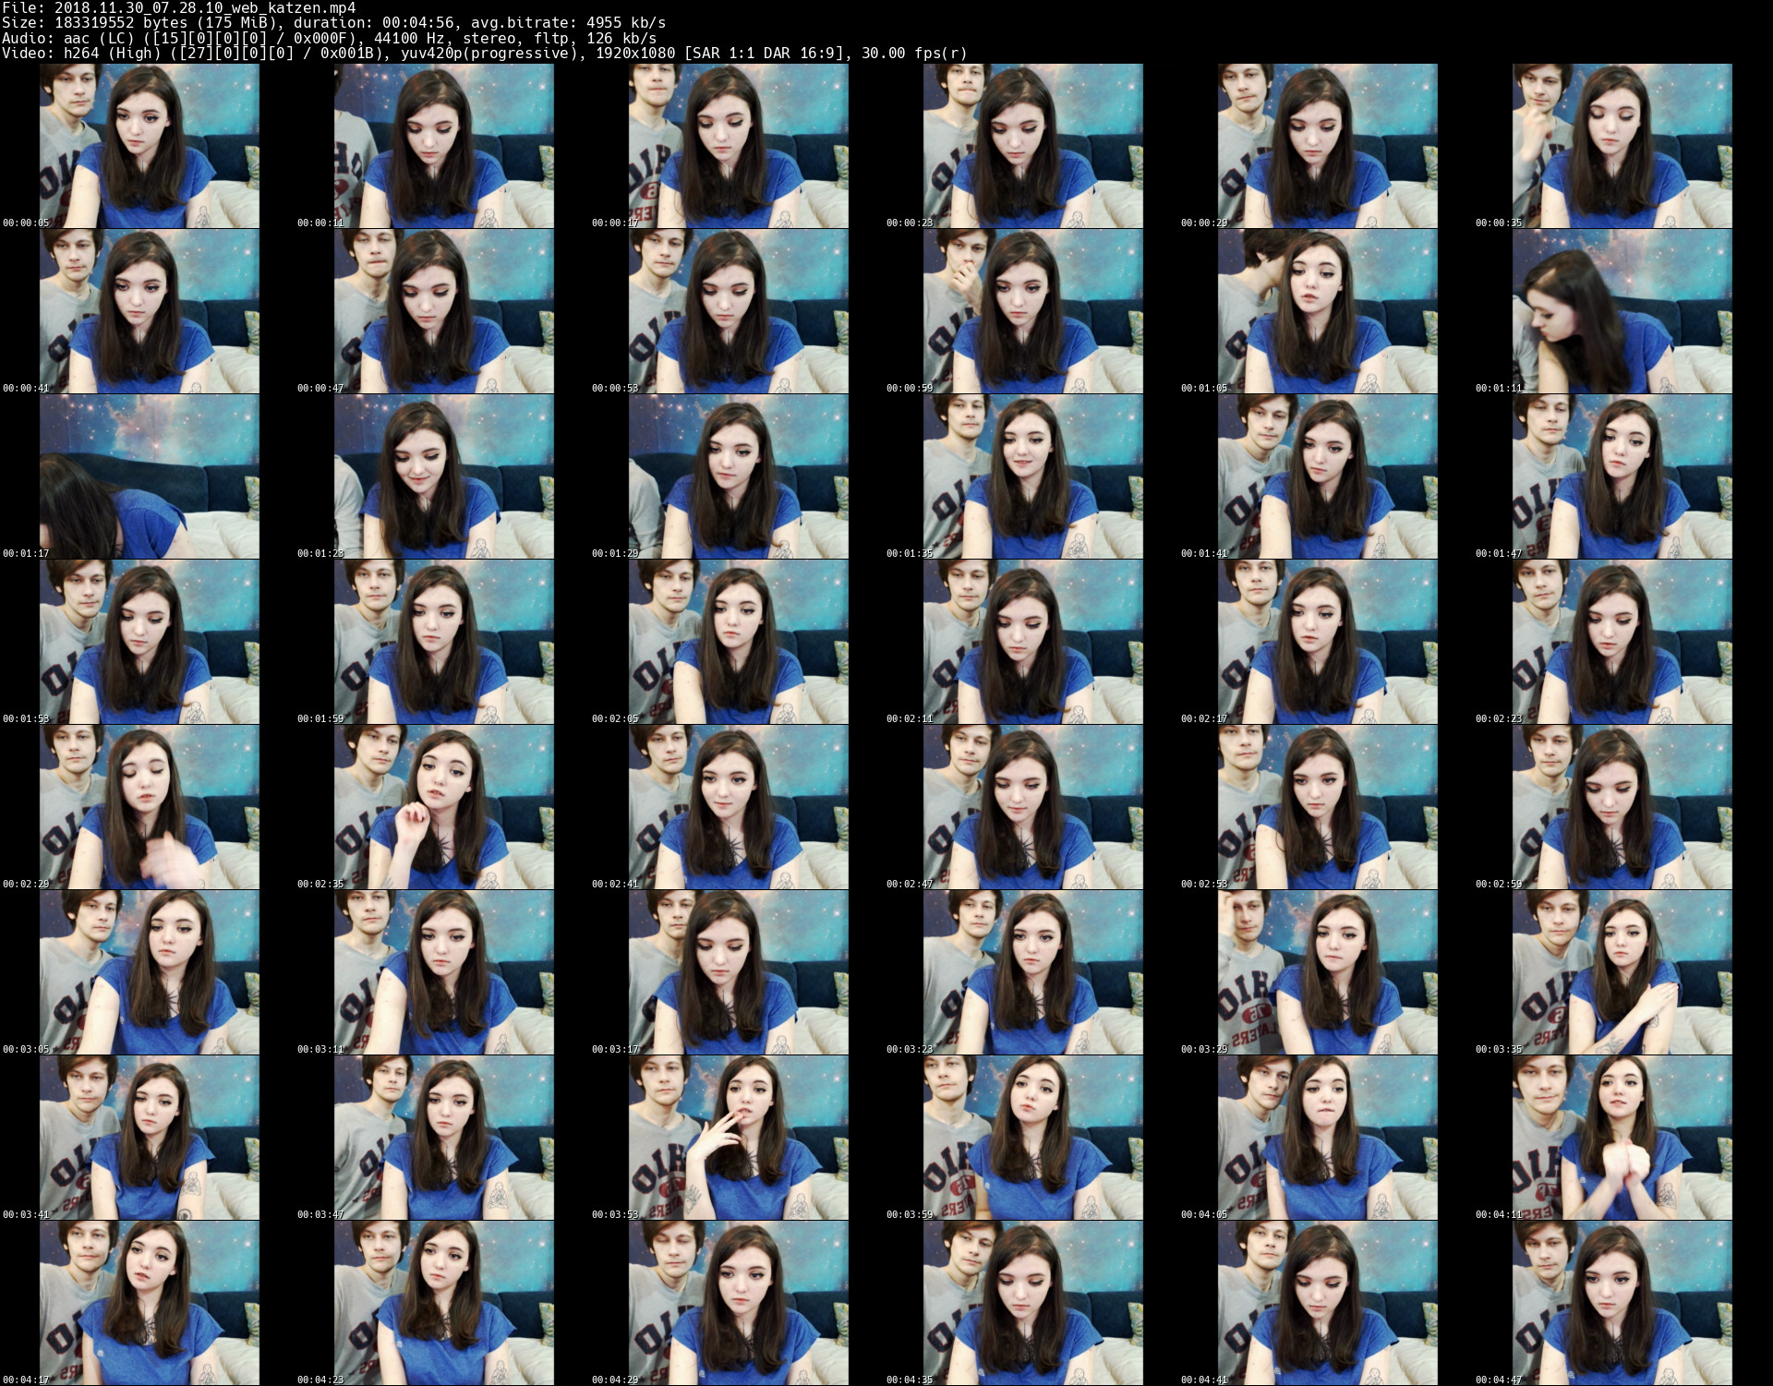Image resolution: width=1773 pixels, height=1386 pixels.
Task: Click the 00:01:47 frame thumbnail
Action: click(1622, 476)
